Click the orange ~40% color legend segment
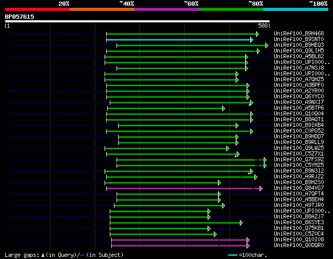The image size is (333, 259). [102, 9]
